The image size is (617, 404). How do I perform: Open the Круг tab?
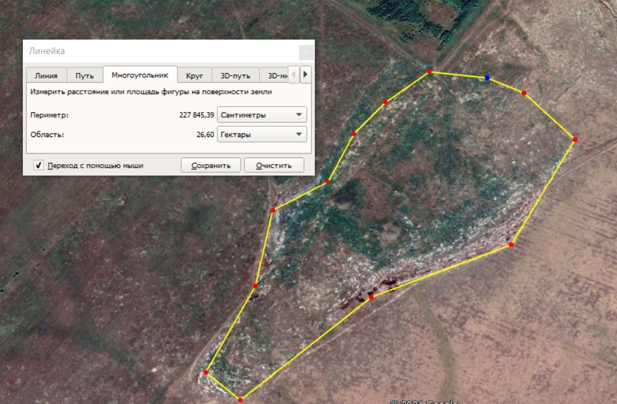[x=194, y=76]
